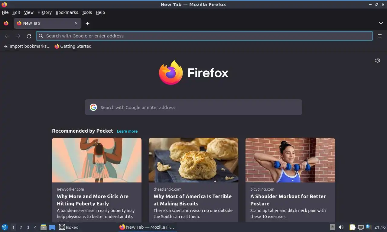Open the hamburger application menu
387x232 pixels.
click(380, 36)
